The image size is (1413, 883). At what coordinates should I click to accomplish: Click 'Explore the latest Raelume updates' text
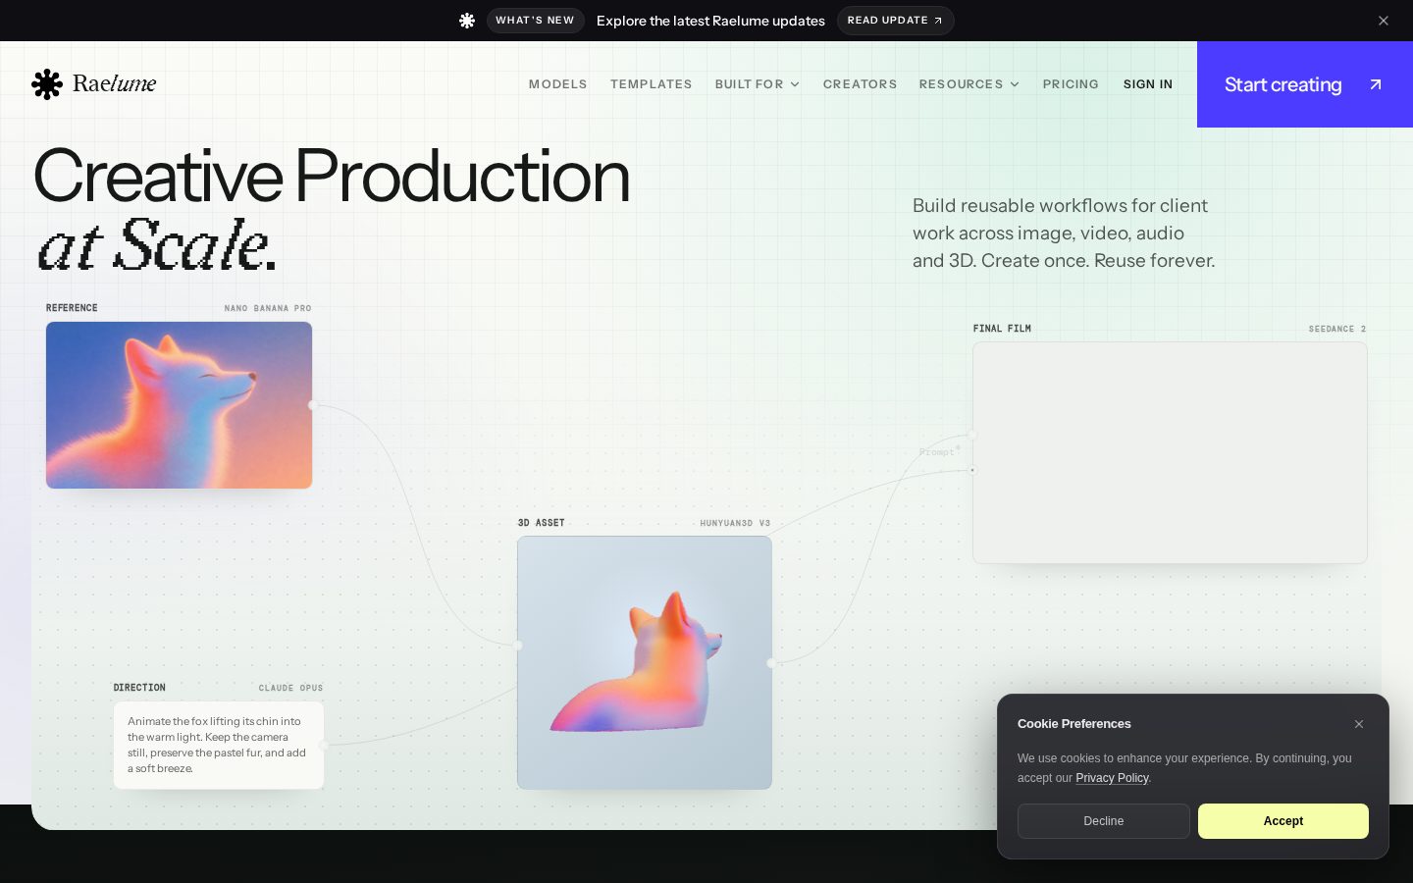point(710,21)
